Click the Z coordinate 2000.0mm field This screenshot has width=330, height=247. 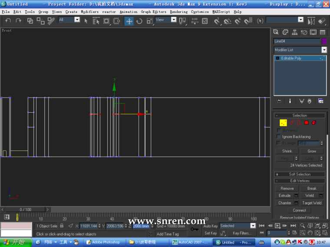(141, 226)
